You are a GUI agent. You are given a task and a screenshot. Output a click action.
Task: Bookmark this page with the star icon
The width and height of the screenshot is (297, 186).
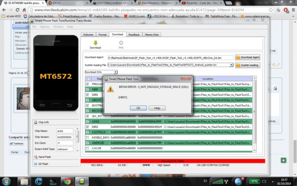[x=271, y=10]
